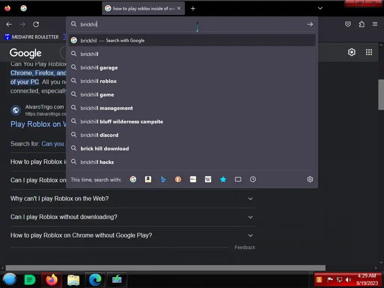Image resolution: width=384 pixels, height=288 pixels.
Task: Open the Start orb on taskbar
Action: [x=9, y=279]
